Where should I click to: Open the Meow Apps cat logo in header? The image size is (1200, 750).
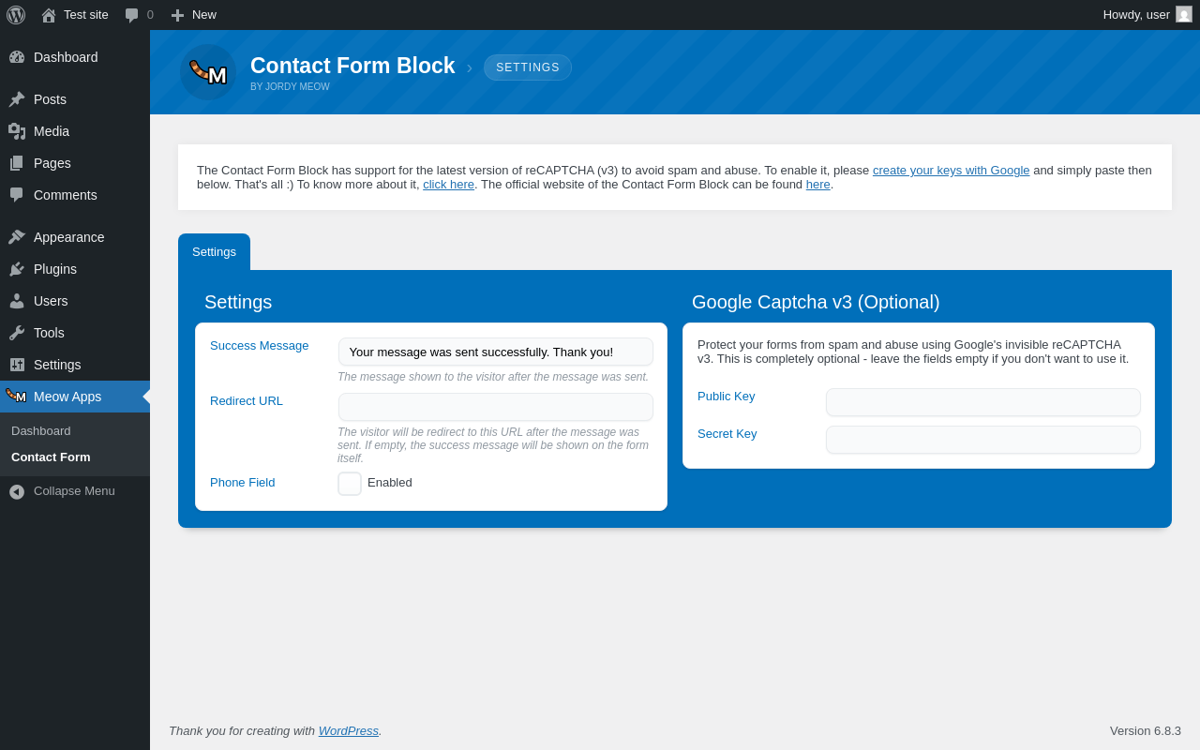(x=208, y=72)
